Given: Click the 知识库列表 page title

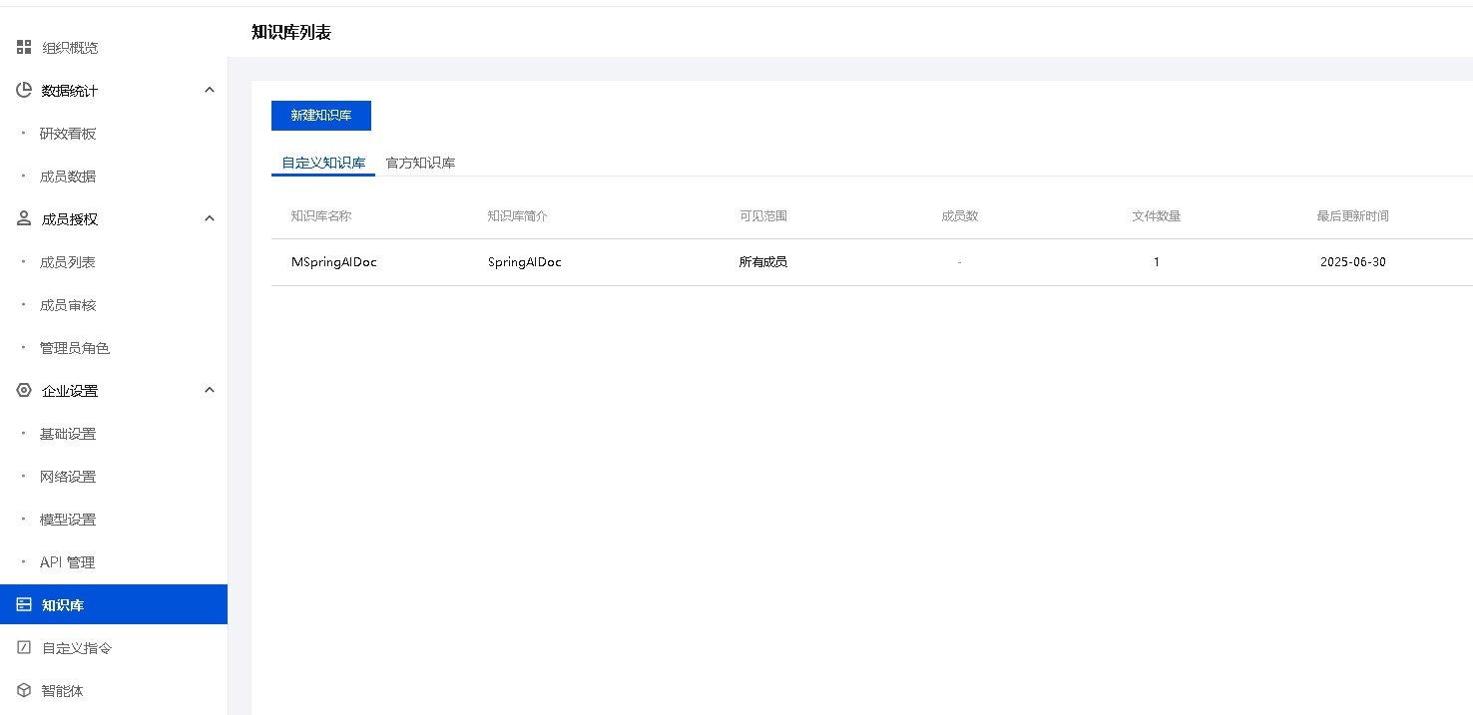Looking at the screenshot, I should tap(291, 32).
